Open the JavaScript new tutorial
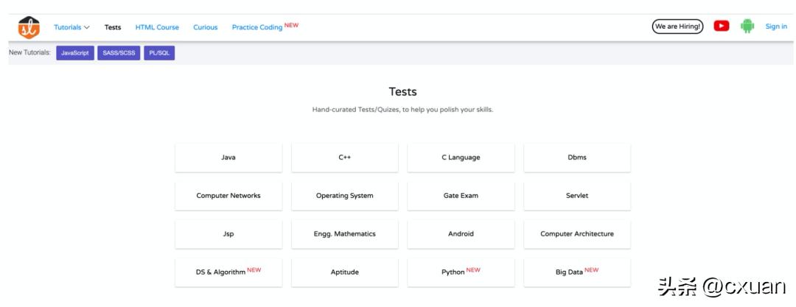The image size is (796, 307). [75, 53]
